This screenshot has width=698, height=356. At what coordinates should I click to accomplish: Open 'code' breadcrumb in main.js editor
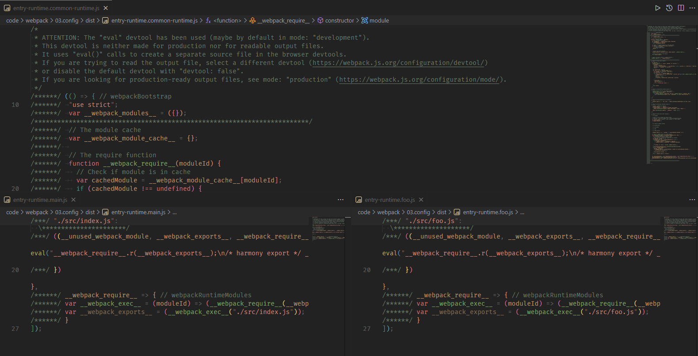(x=12, y=212)
